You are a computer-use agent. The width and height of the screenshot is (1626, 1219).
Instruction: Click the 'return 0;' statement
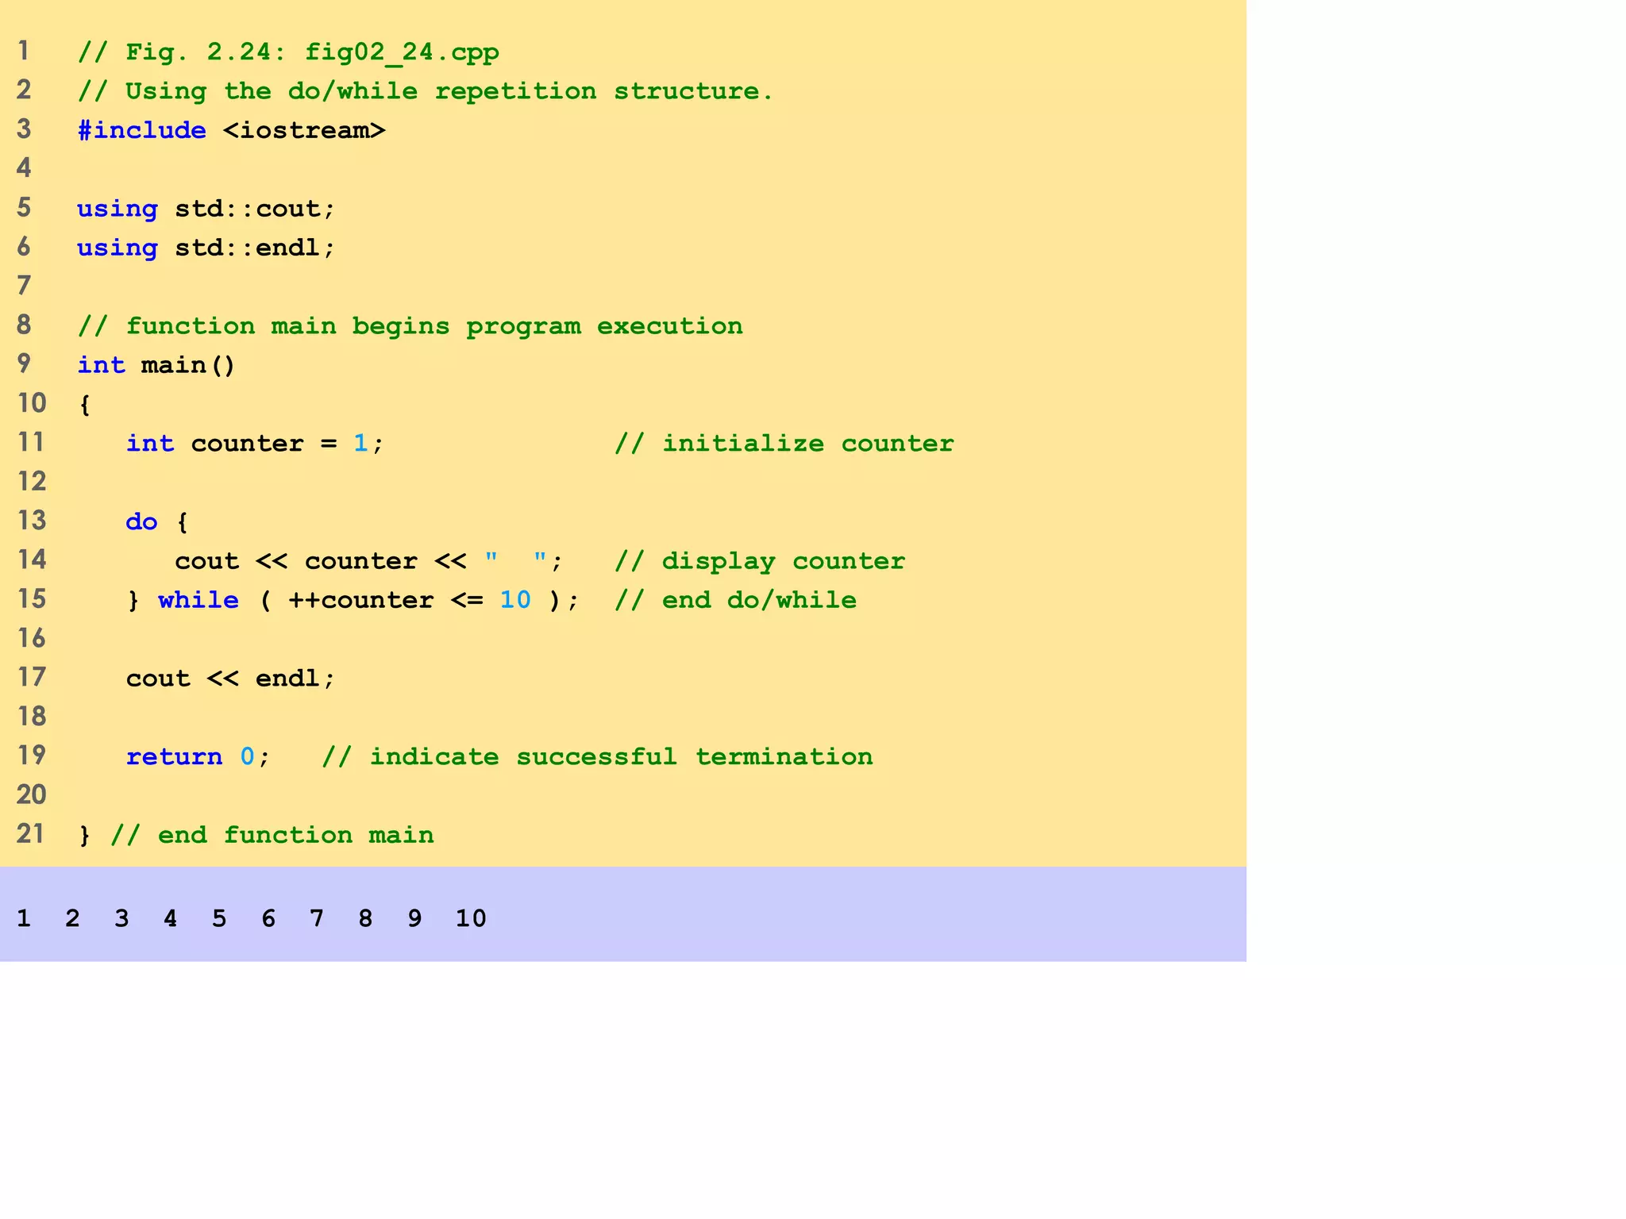coord(198,757)
